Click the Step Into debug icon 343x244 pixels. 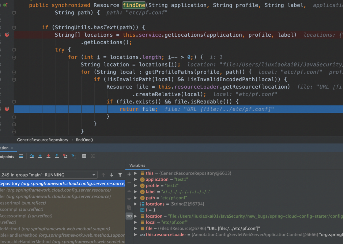[40, 156]
